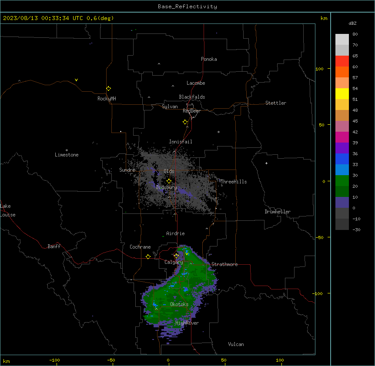Click the Drumheller label
Screen dimensions: 375x366
278,212
